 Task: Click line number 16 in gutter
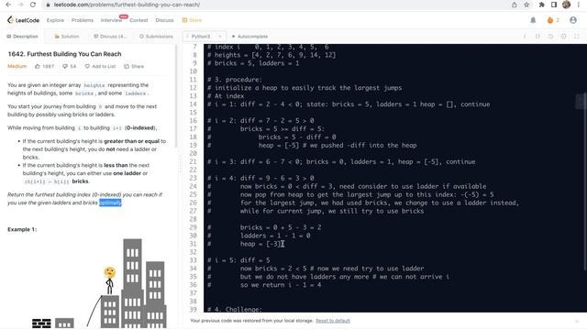193,120
